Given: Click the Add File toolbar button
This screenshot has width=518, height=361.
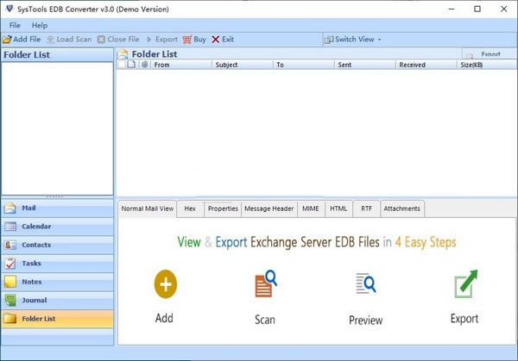Looking at the screenshot, I should pos(22,39).
